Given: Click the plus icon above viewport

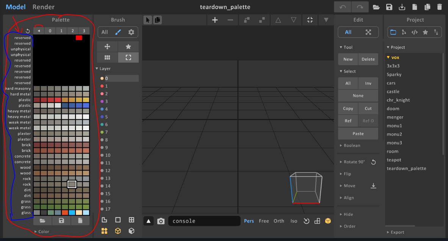Looking at the screenshot, I should (215, 20).
